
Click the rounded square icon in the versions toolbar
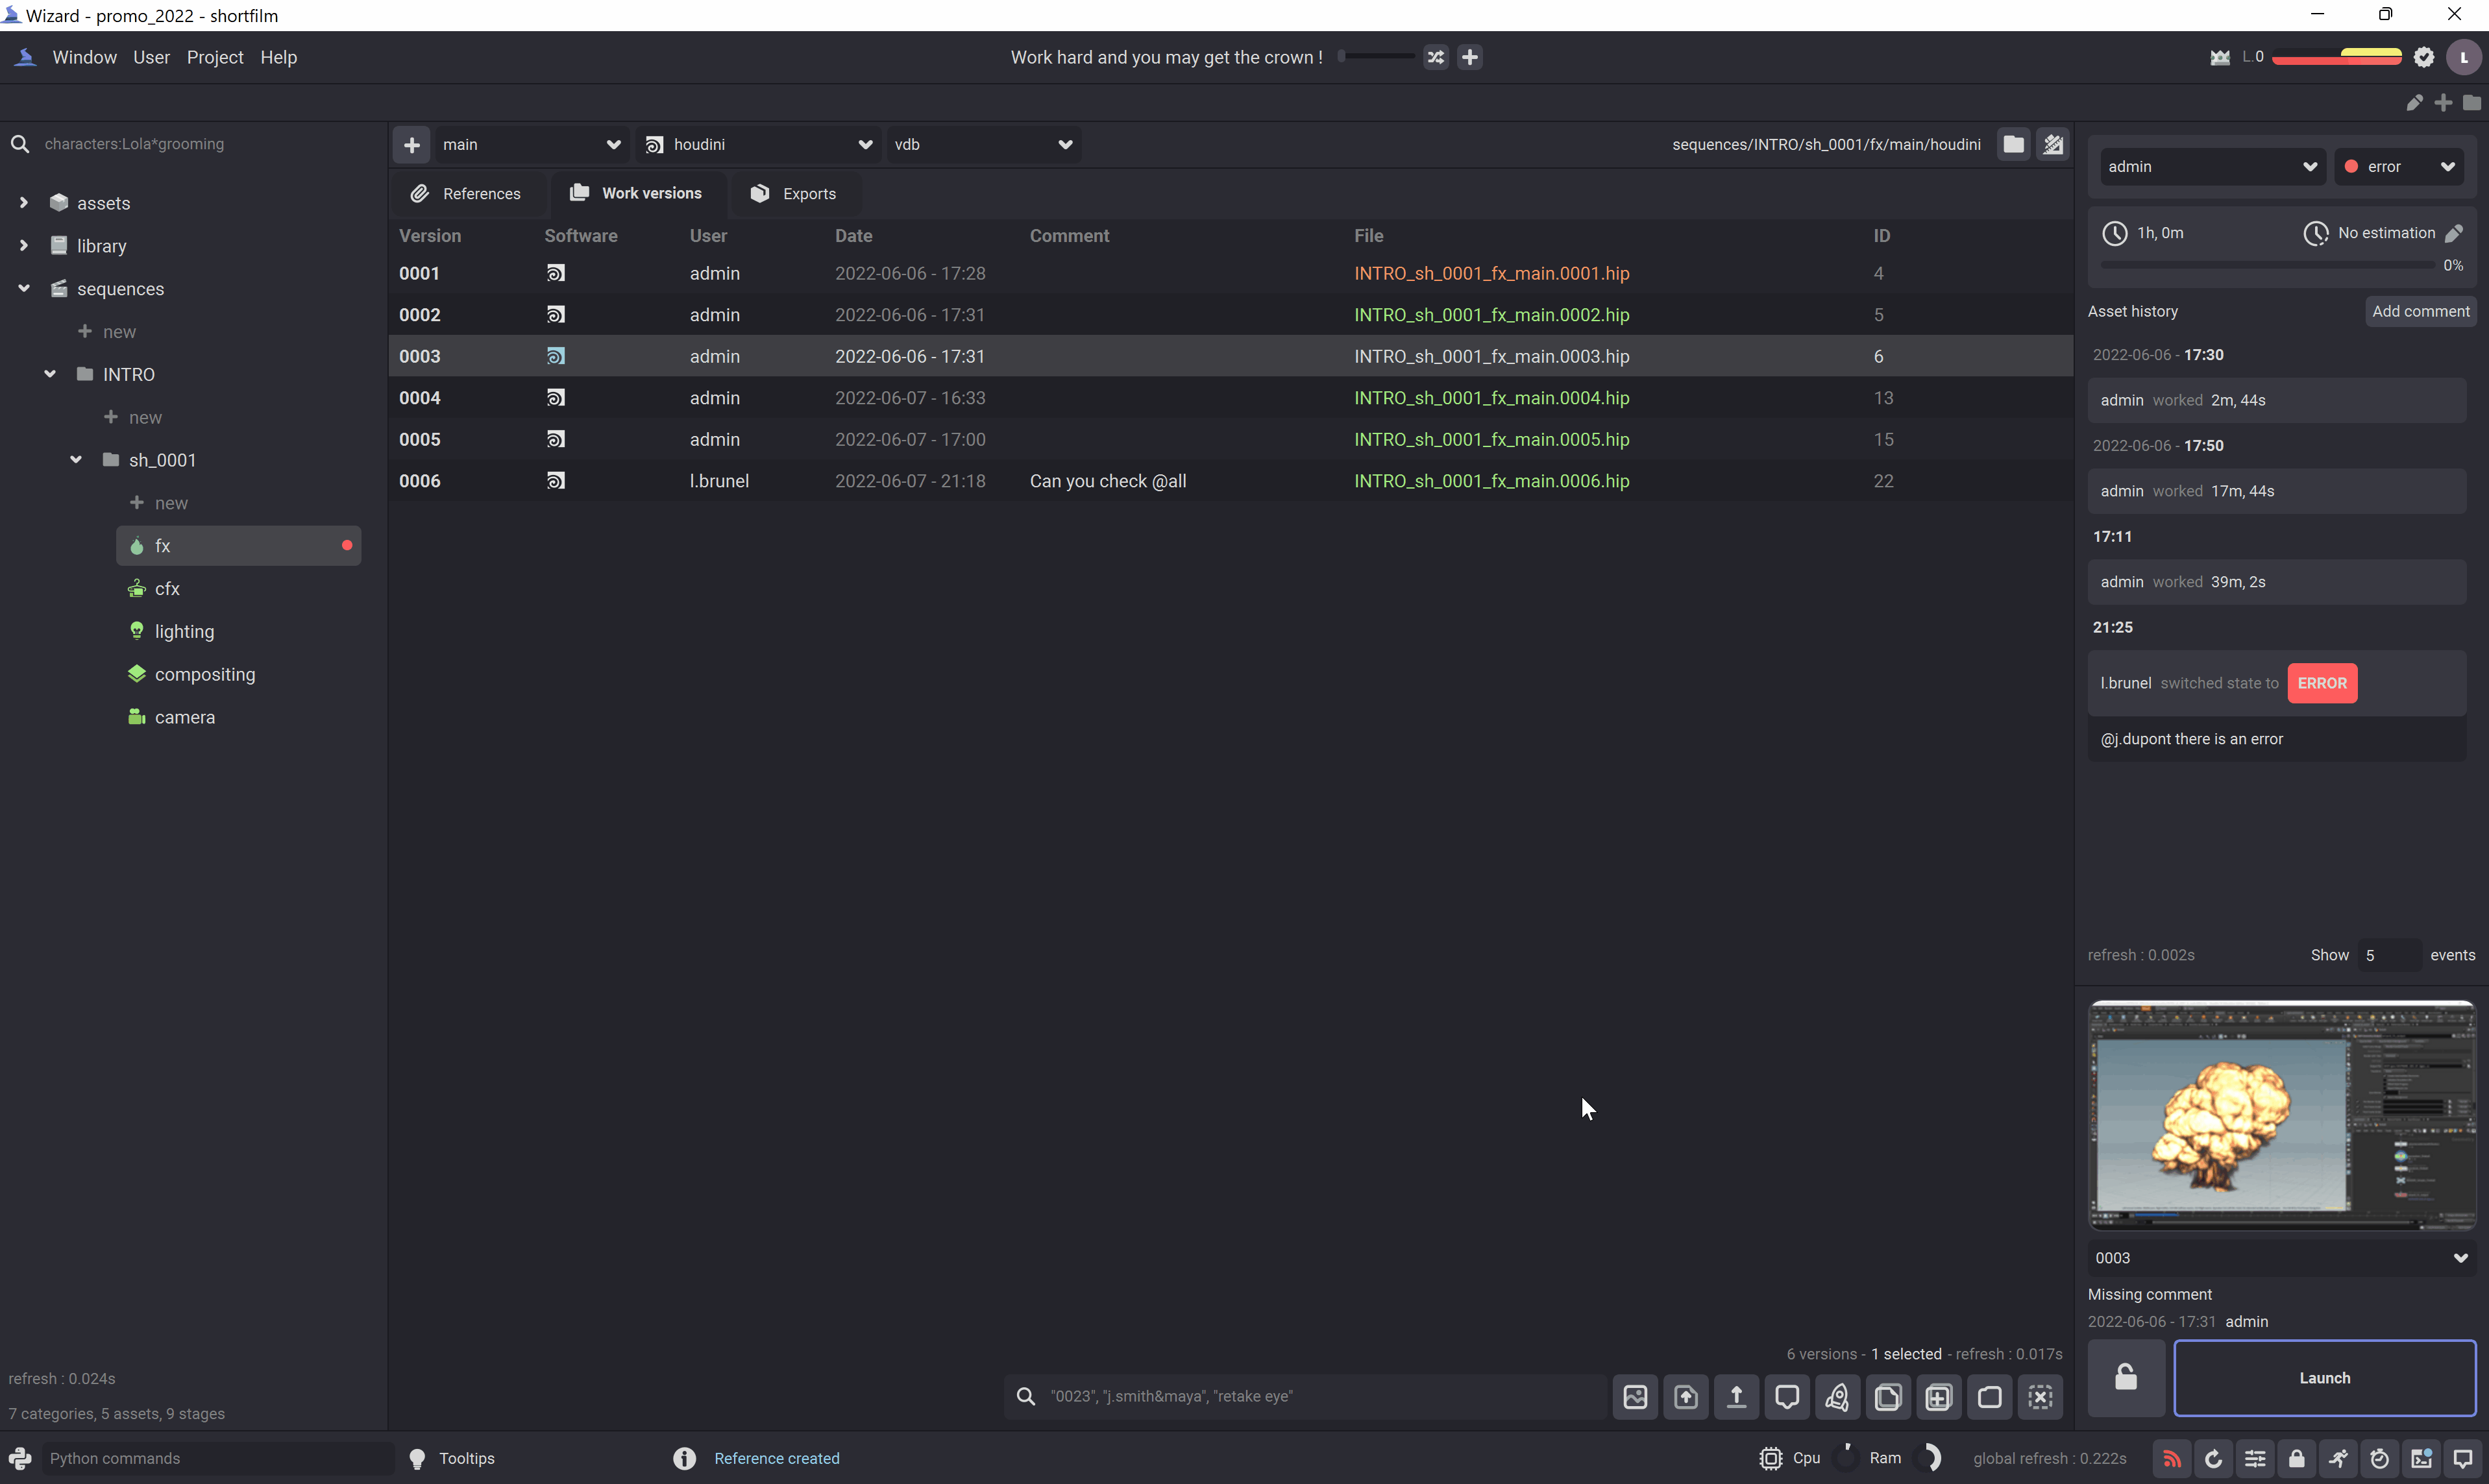click(1990, 1397)
